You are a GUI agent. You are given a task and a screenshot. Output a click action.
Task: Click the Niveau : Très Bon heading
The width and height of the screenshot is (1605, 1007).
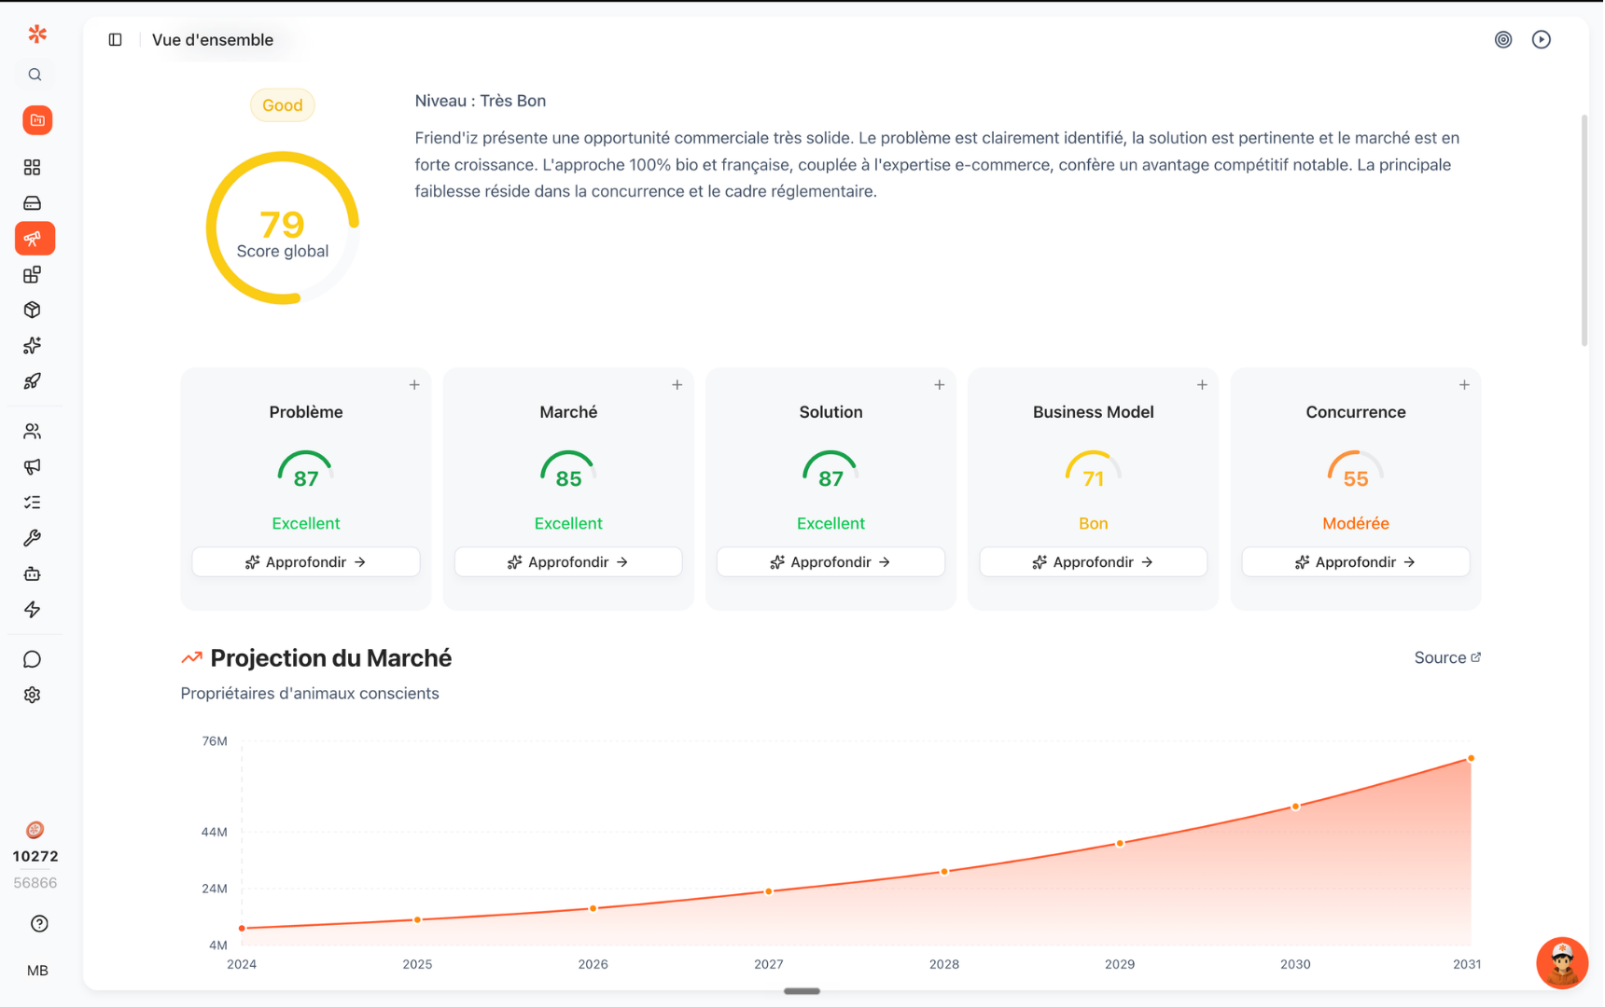click(x=481, y=101)
